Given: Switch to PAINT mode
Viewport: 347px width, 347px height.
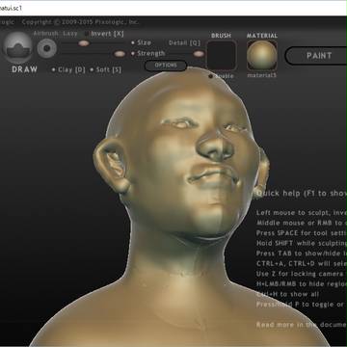Looking at the screenshot, I should (318, 56).
